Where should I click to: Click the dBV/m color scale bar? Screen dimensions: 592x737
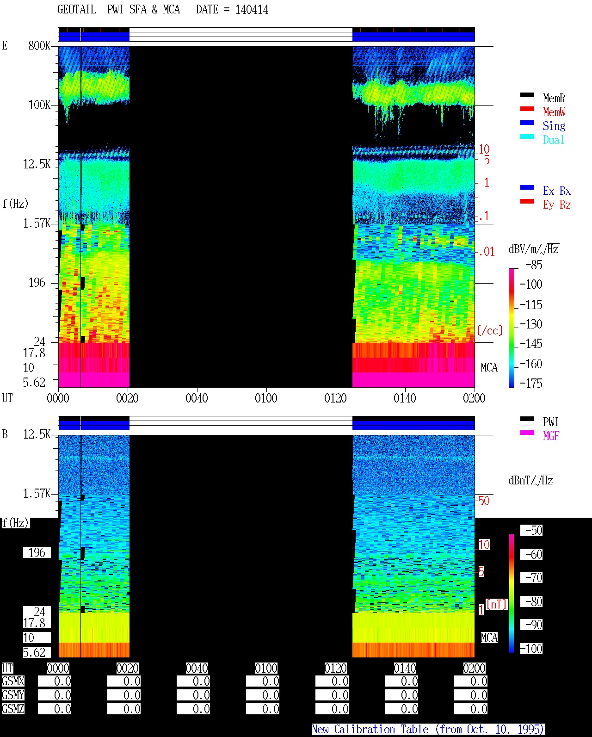[x=511, y=328]
